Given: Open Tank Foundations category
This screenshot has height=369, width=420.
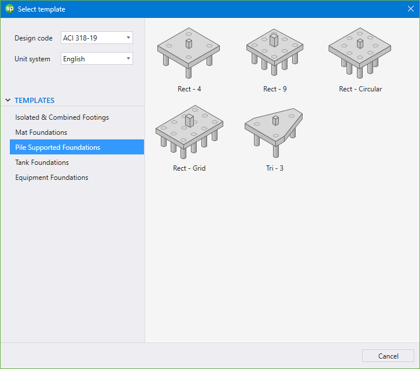Looking at the screenshot, I should click(42, 163).
